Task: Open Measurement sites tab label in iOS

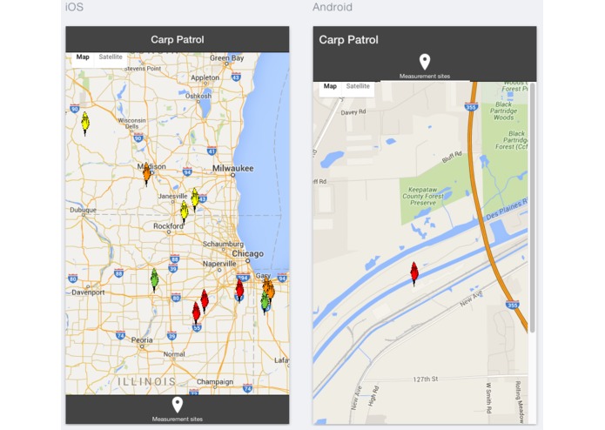Action: tap(177, 420)
